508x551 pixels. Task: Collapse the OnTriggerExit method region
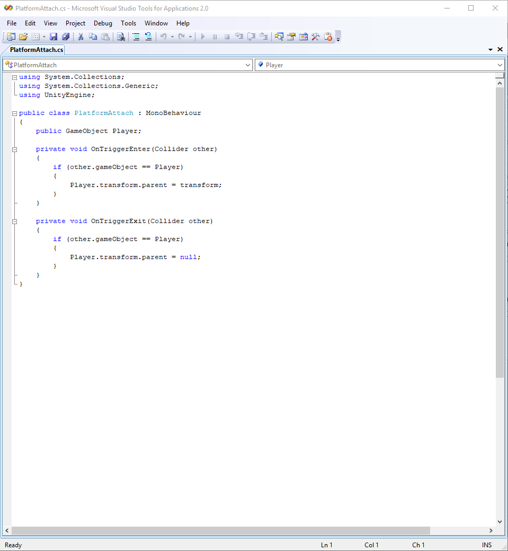click(14, 221)
